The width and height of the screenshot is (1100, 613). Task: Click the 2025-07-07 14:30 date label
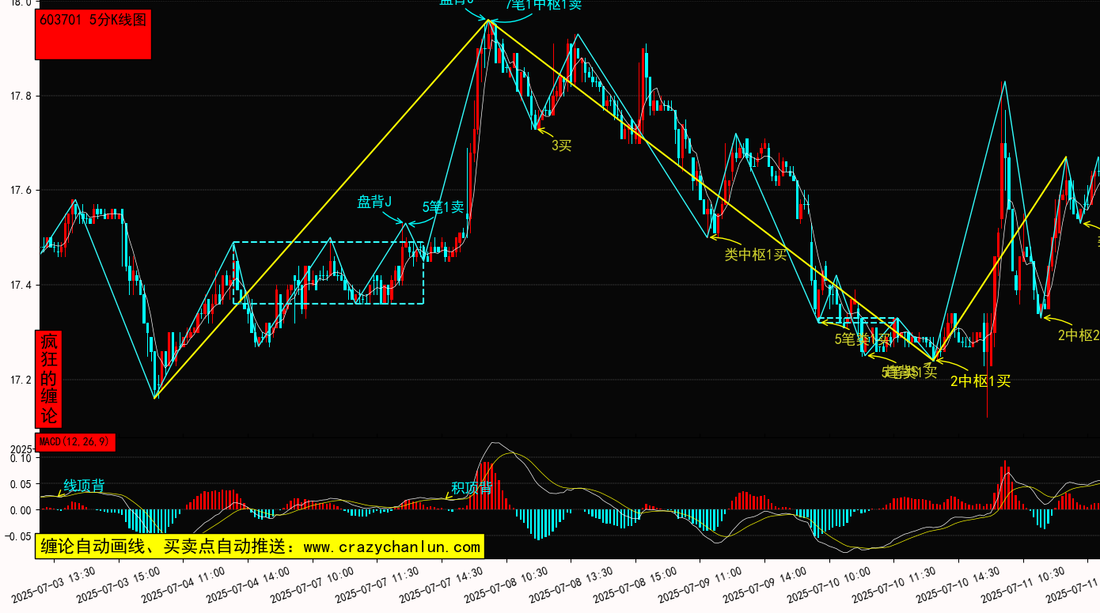(x=441, y=584)
